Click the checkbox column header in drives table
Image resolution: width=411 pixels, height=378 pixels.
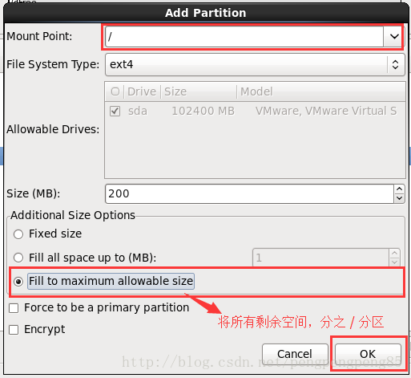coord(115,91)
